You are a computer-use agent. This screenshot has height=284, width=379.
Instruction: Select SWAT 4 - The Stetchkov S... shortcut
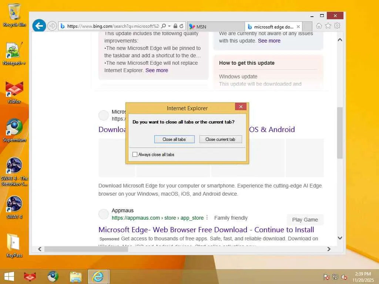click(x=14, y=172)
